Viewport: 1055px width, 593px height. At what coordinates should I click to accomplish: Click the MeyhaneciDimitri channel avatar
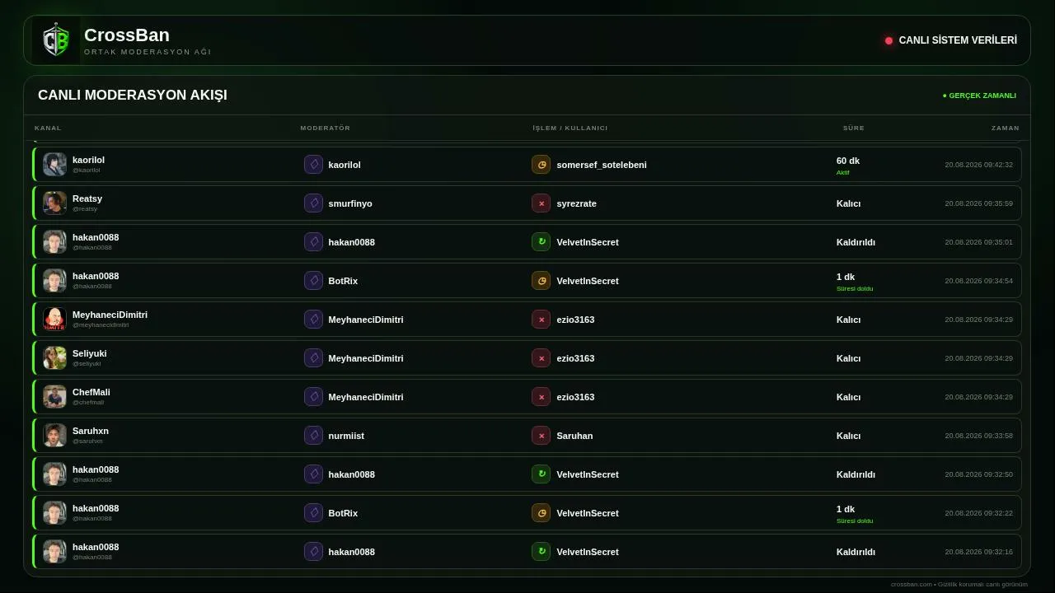coord(54,320)
